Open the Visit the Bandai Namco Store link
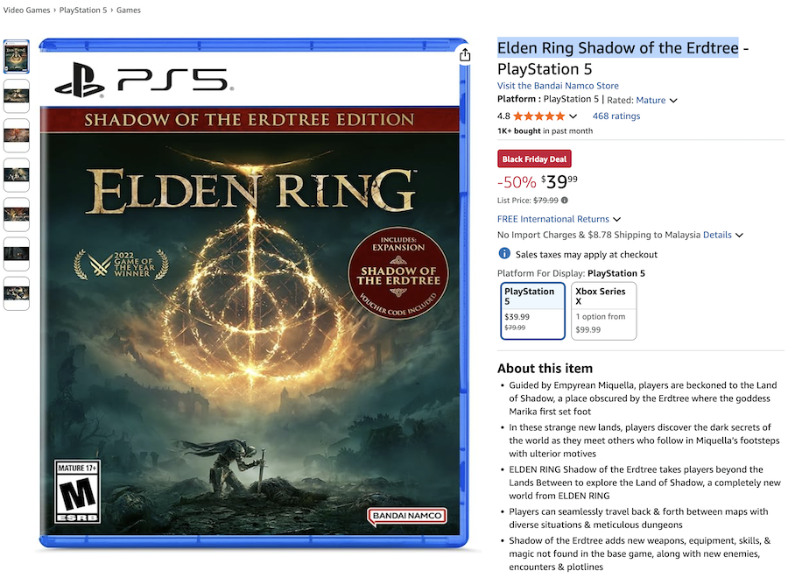This screenshot has height=578, width=788. click(558, 85)
